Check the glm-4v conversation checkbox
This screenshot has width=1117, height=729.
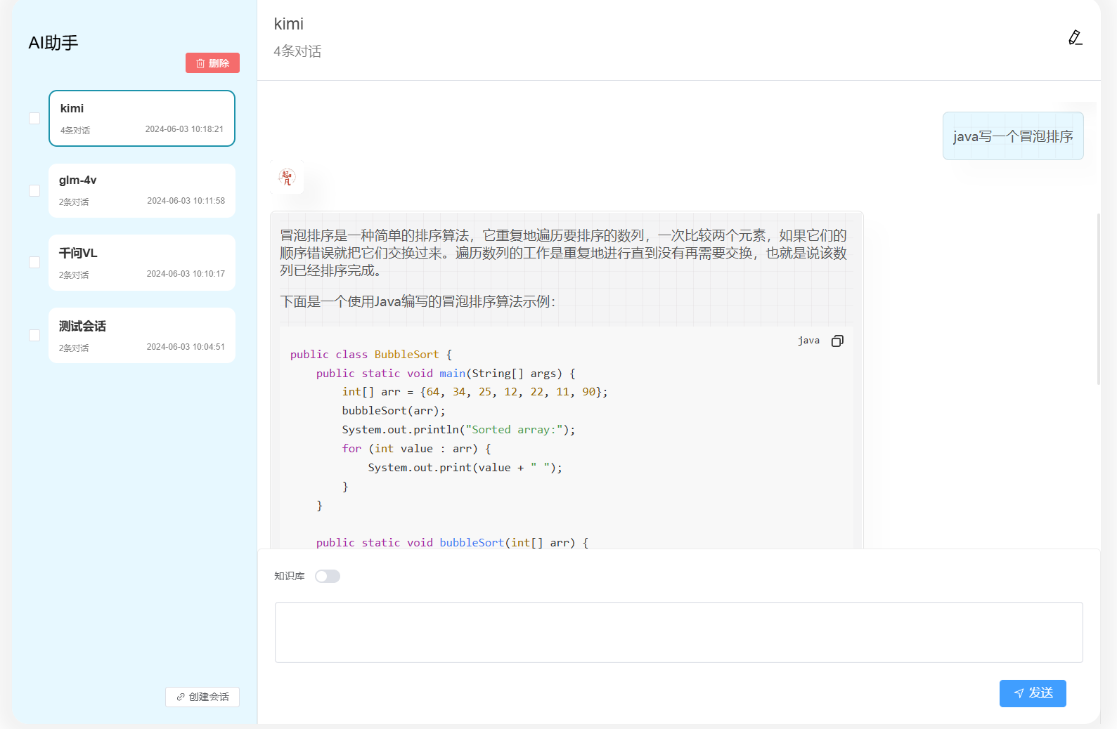[34, 191]
